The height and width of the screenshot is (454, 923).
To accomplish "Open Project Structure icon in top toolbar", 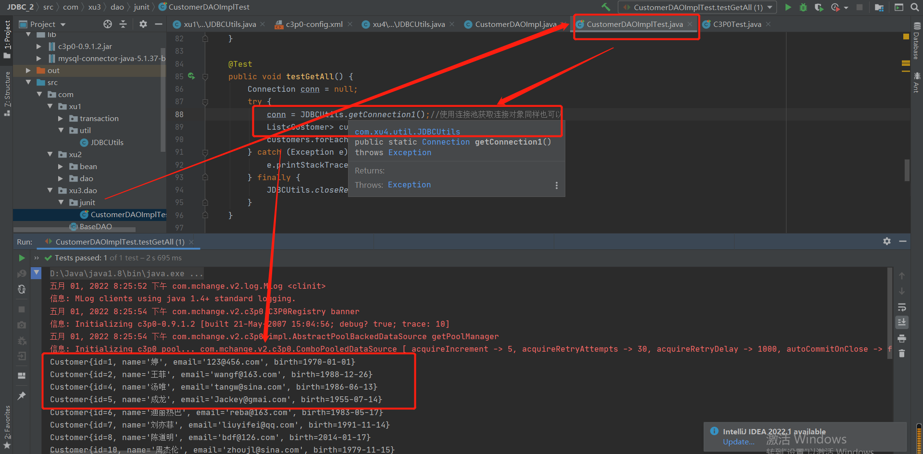I will click(879, 7).
